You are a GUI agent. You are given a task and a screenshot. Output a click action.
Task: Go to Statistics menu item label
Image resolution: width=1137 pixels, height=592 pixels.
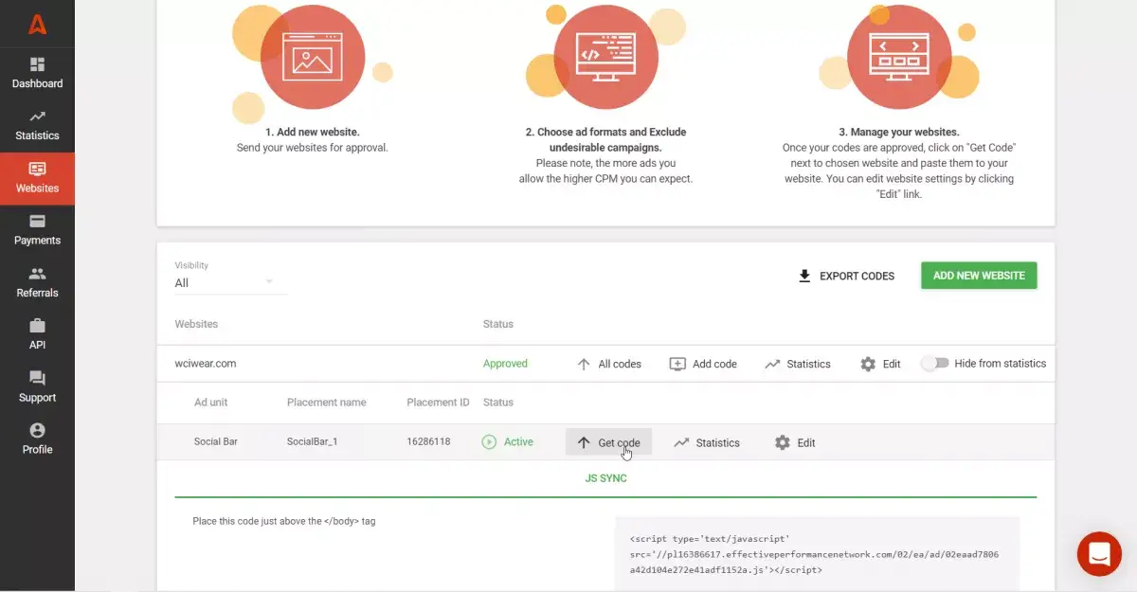(x=37, y=135)
